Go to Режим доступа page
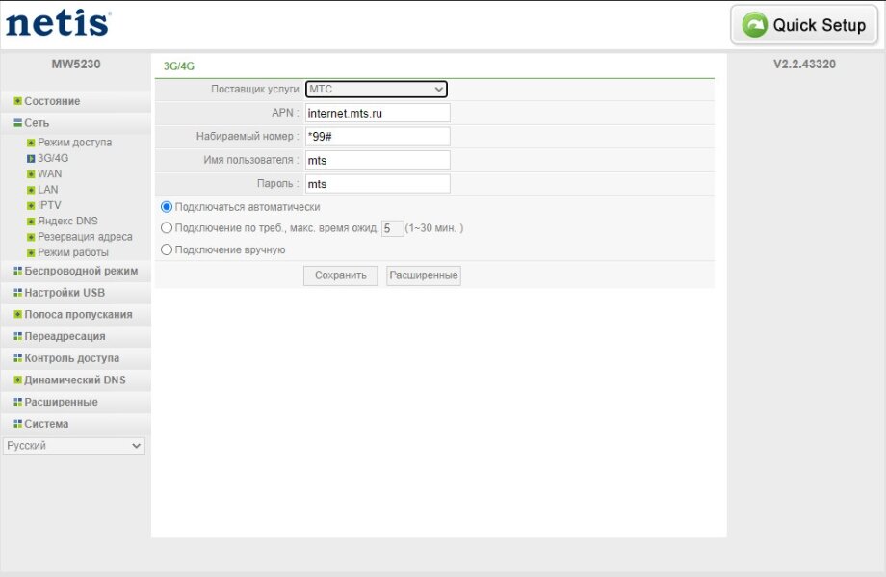 74,143
